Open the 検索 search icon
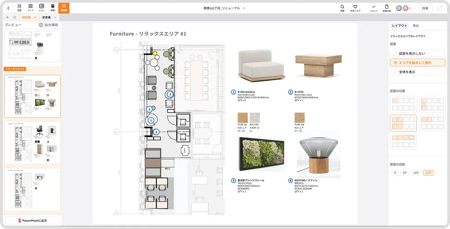The width and height of the screenshot is (450, 229). tap(342, 7)
